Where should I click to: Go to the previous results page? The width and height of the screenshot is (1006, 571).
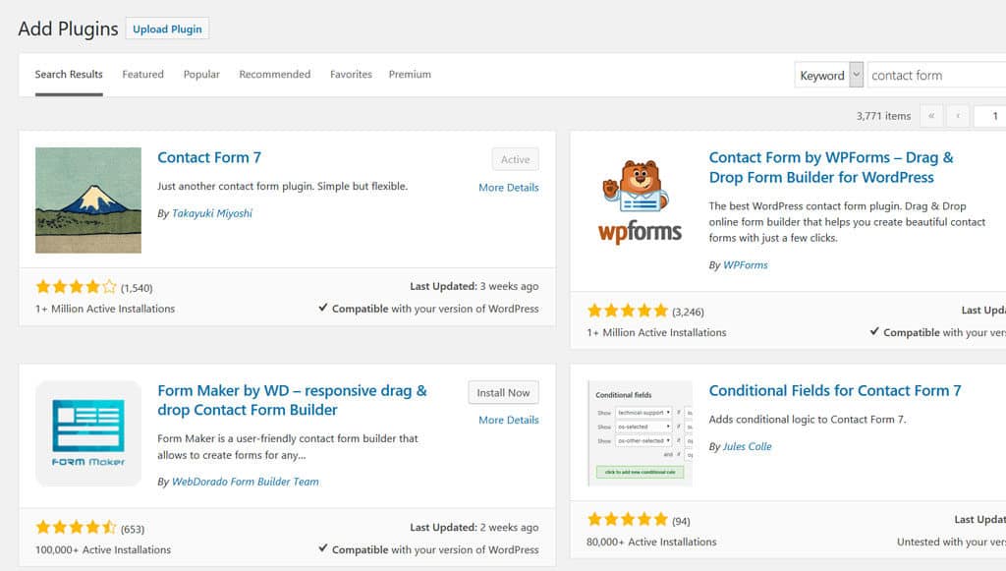[958, 116]
